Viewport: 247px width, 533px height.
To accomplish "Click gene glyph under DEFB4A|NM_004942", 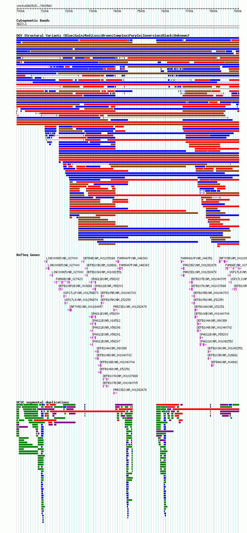I will 213,365.
